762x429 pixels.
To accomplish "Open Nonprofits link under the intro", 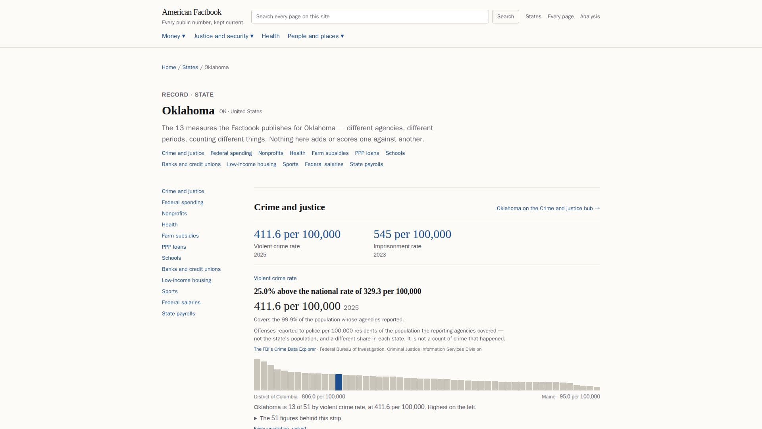I will tap(271, 153).
